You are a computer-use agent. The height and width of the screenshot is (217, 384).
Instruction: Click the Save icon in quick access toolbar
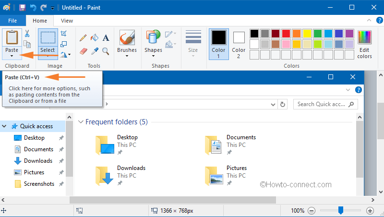(x=22, y=8)
